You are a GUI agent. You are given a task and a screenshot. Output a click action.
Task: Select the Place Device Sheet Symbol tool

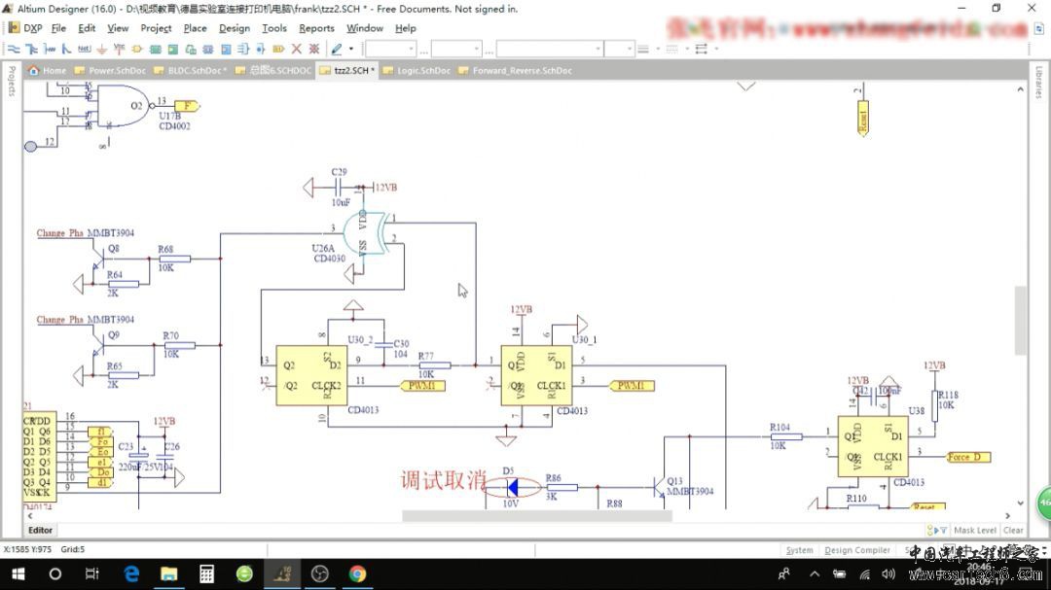point(191,49)
